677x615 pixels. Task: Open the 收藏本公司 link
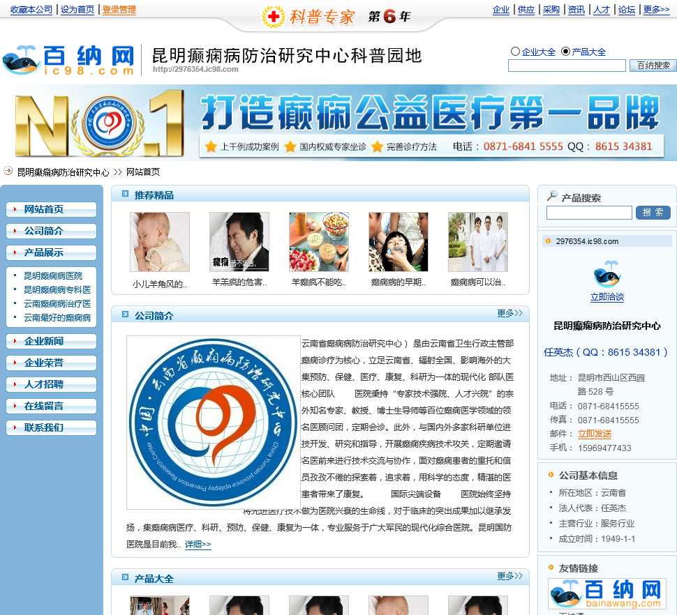[31, 10]
